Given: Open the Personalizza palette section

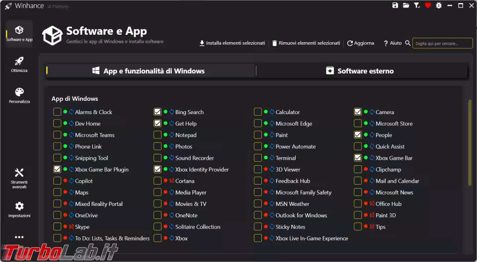Looking at the screenshot, I should pos(19,95).
